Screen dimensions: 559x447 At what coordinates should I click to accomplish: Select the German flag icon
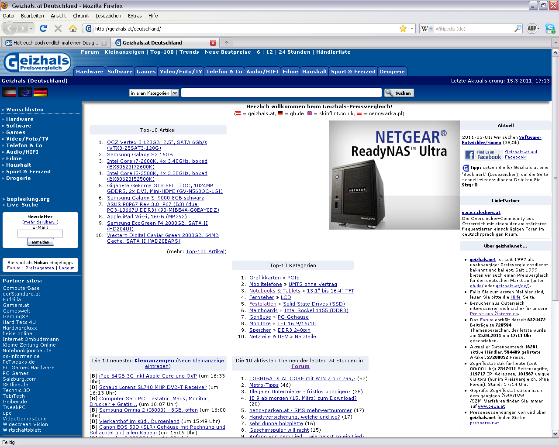click(x=41, y=92)
